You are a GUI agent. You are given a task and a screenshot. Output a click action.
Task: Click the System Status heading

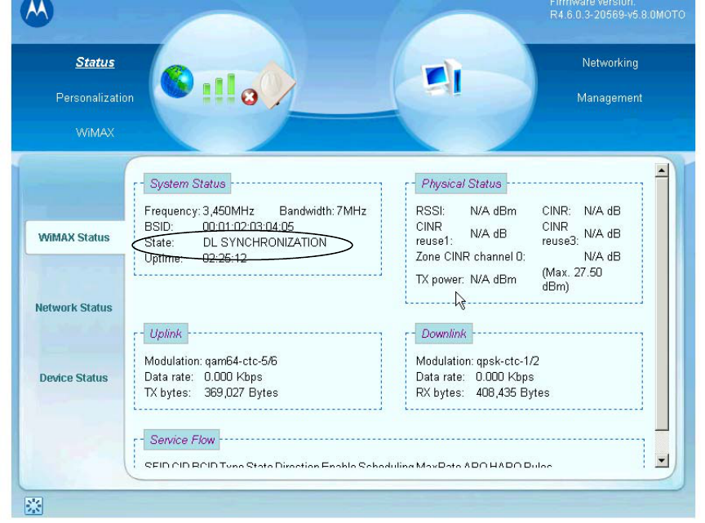click(x=188, y=184)
